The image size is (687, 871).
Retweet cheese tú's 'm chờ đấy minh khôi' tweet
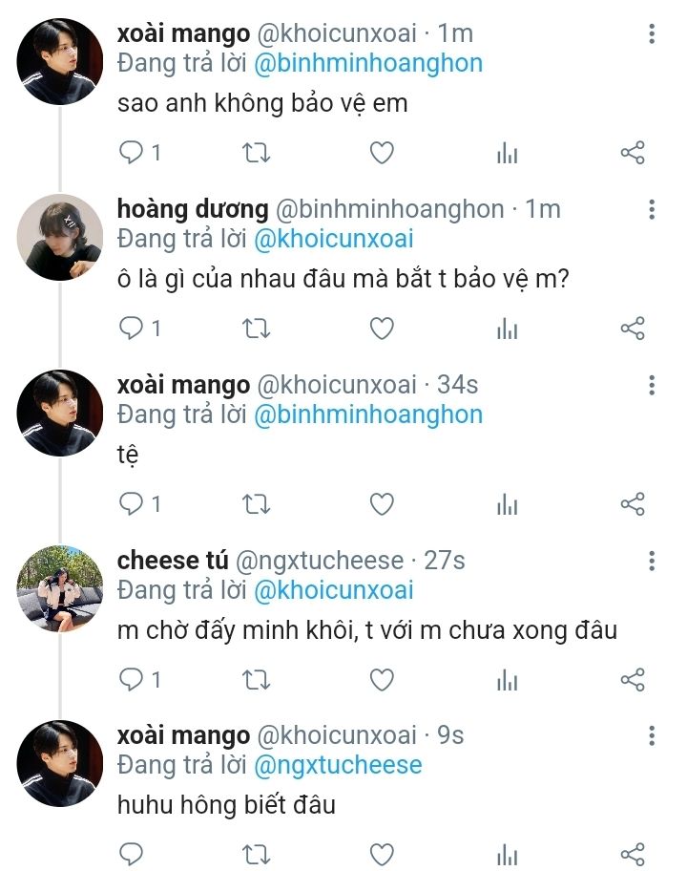(257, 680)
